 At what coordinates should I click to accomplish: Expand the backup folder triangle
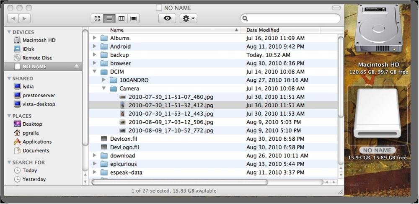point(94,55)
